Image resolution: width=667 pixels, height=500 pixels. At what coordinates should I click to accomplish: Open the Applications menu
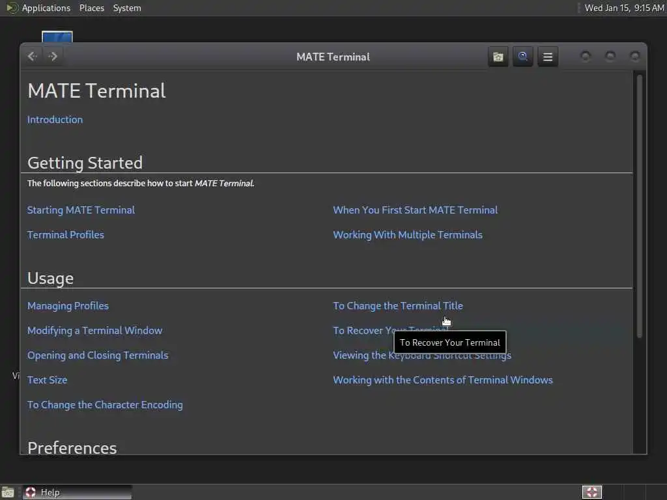point(46,8)
